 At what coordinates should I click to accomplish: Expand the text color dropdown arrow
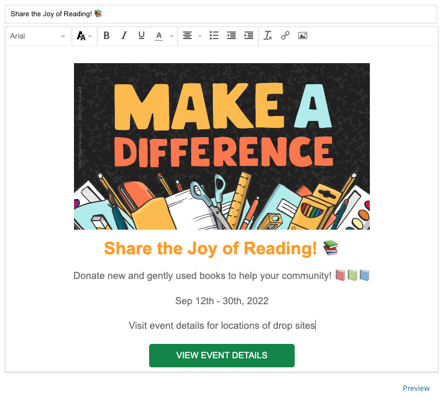(x=171, y=36)
